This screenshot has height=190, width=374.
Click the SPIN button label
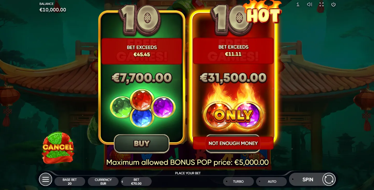click(x=308, y=179)
